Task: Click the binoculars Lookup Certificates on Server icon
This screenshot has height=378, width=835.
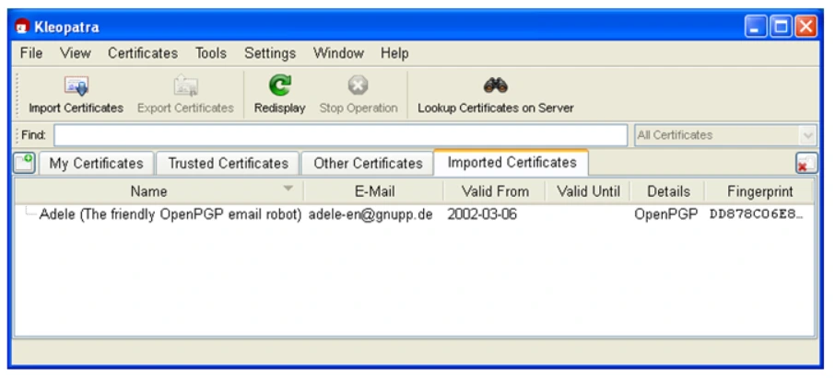Action: pos(495,85)
